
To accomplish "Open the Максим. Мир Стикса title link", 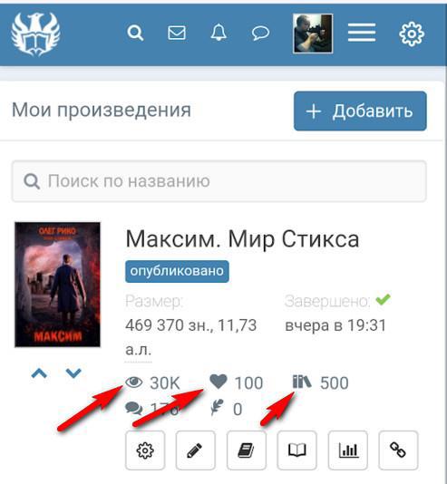I will 242,239.
